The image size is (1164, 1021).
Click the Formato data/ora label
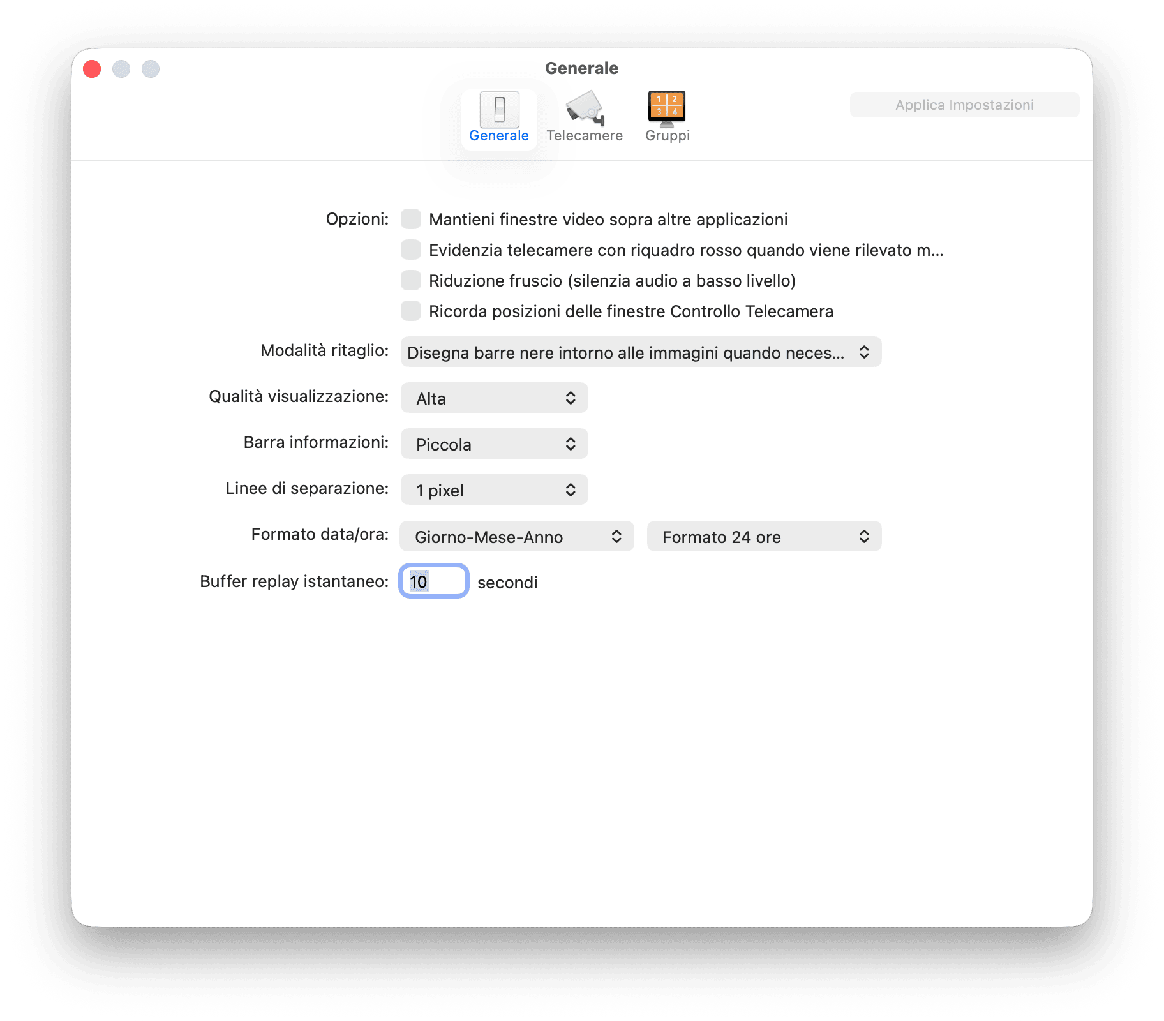pyautogui.click(x=320, y=535)
